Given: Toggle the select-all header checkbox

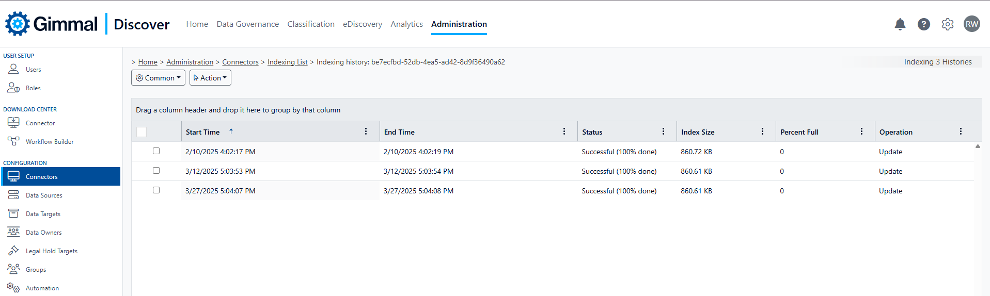Looking at the screenshot, I should (x=142, y=132).
